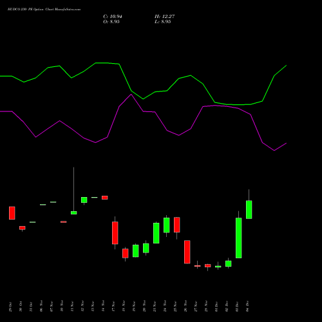
Task: Click the green candlestick for 21 Nov
Action: click(156, 233)
